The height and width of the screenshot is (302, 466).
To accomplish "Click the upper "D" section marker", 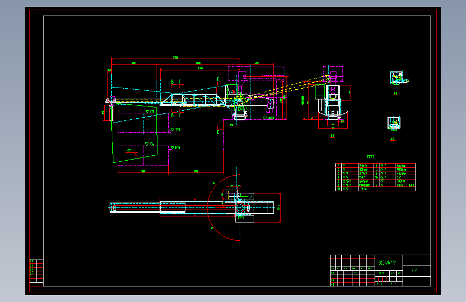I will click(x=218, y=80).
